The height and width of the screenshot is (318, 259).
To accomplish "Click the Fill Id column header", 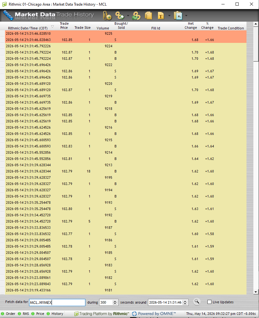I will [156, 28].
